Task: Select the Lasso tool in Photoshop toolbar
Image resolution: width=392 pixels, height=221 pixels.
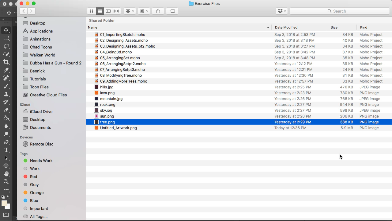Action: (x=6, y=46)
